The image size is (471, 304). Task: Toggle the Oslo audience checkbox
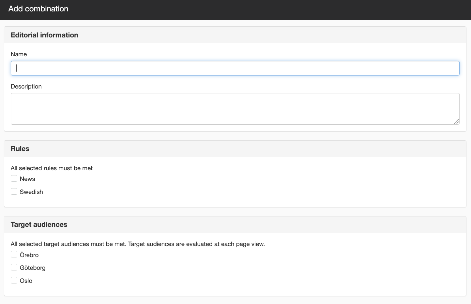(14, 280)
